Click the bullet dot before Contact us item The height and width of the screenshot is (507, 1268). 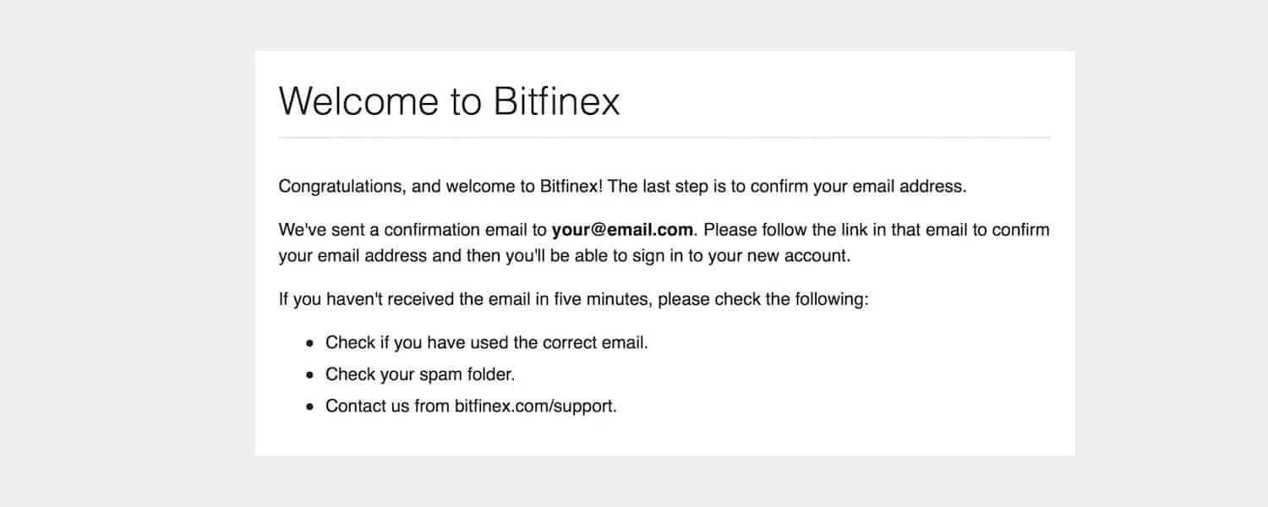coord(309,406)
